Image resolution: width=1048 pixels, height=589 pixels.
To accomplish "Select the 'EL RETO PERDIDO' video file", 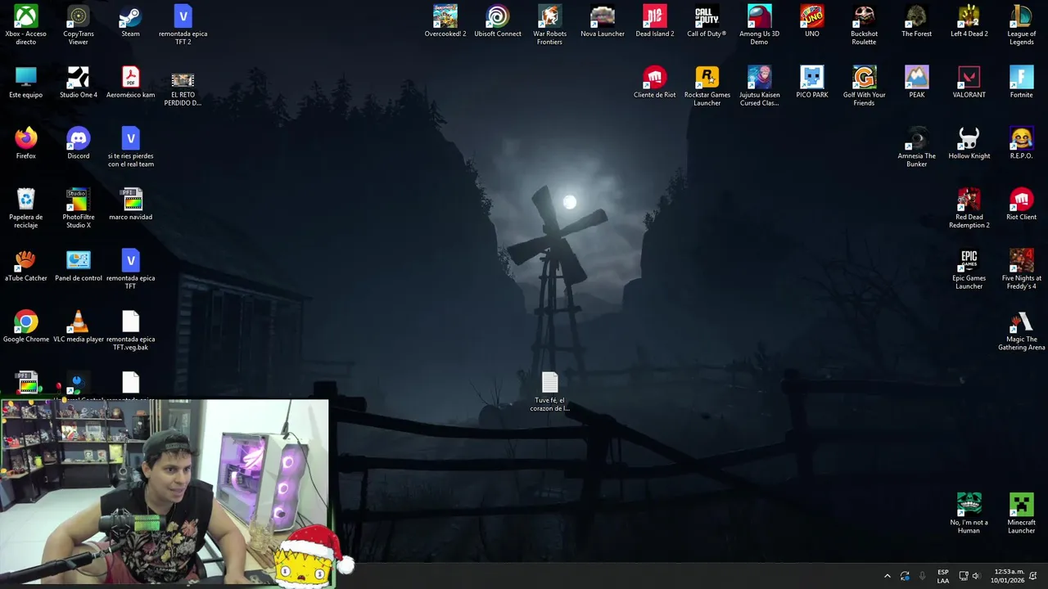I will (x=183, y=79).
